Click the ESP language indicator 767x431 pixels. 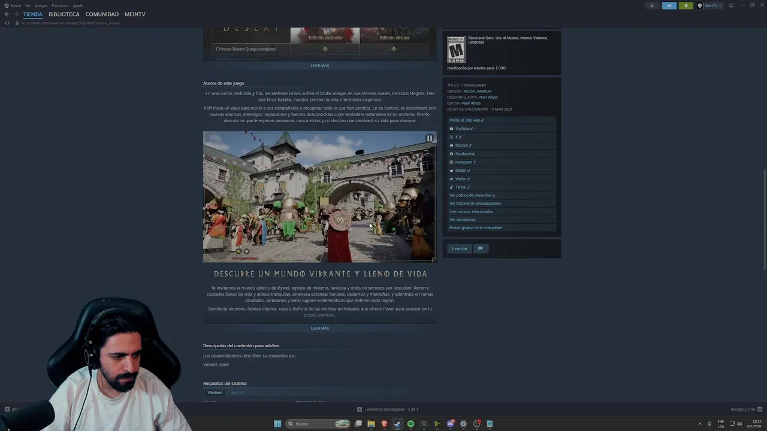[721, 424]
